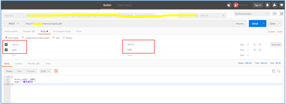This screenshot has height=104, width=286.
Task: Click reorder handle icon on gold row
Action: click(x=255, y=50)
